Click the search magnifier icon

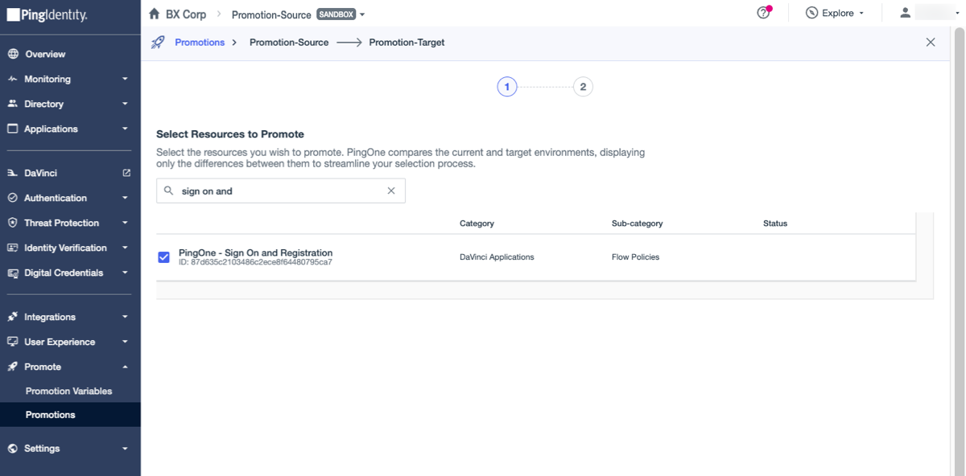tap(168, 191)
